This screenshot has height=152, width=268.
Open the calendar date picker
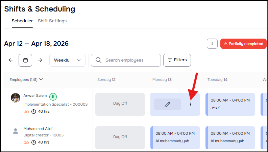tap(25, 60)
